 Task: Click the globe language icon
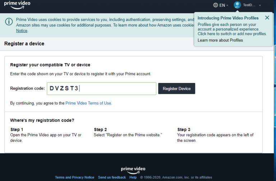(216, 5)
